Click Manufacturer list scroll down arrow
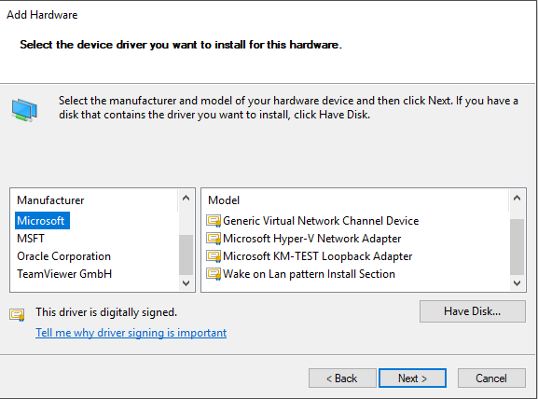The height and width of the screenshot is (399, 538). tap(186, 283)
